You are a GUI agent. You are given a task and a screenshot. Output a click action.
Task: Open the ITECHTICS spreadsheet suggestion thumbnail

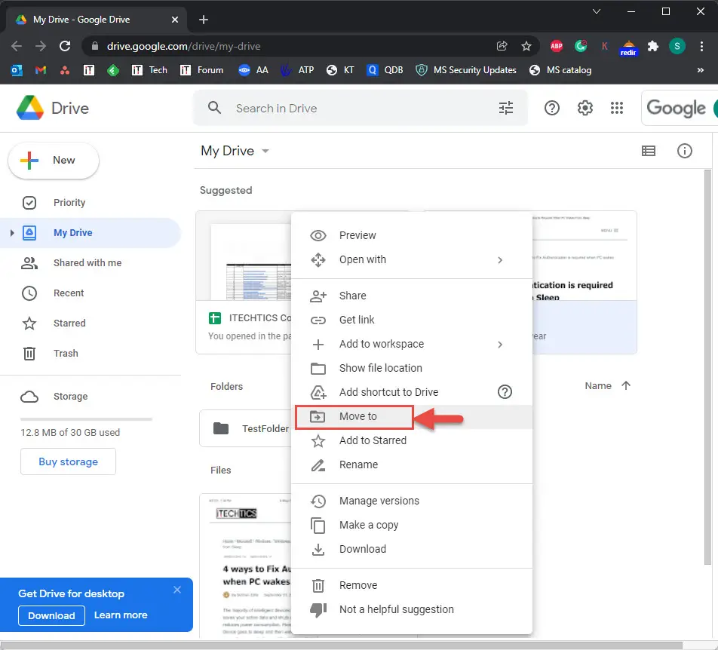(244, 256)
